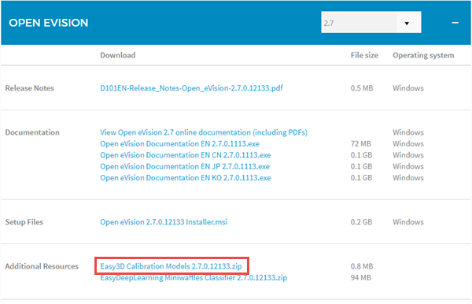Download EasyDeepLearning Miniwaffles Classifier zip
This screenshot has width=472, height=304.
194,278
